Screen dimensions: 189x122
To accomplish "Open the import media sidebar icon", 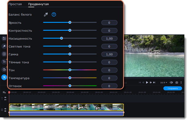I will pos(4,38).
